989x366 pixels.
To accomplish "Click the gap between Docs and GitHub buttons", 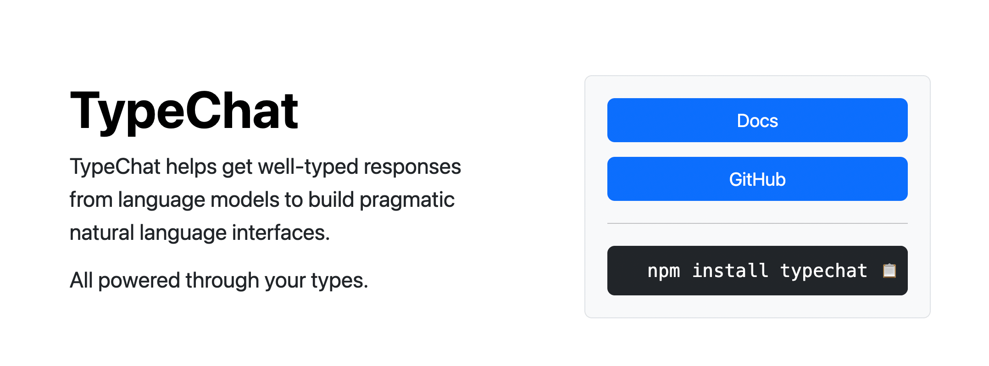I will (x=757, y=150).
